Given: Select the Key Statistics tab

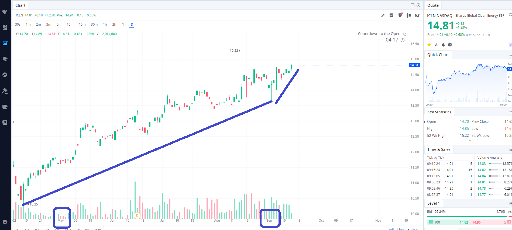Looking at the screenshot, I should pyautogui.click(x=439, y=112).
